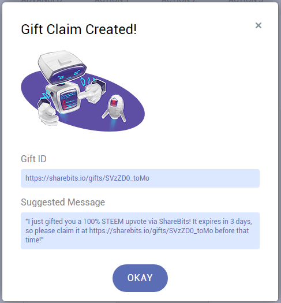This screenshot has width=281, height=303.
Task: Click the robot's clenched left fist
Action: coord(47,114)
